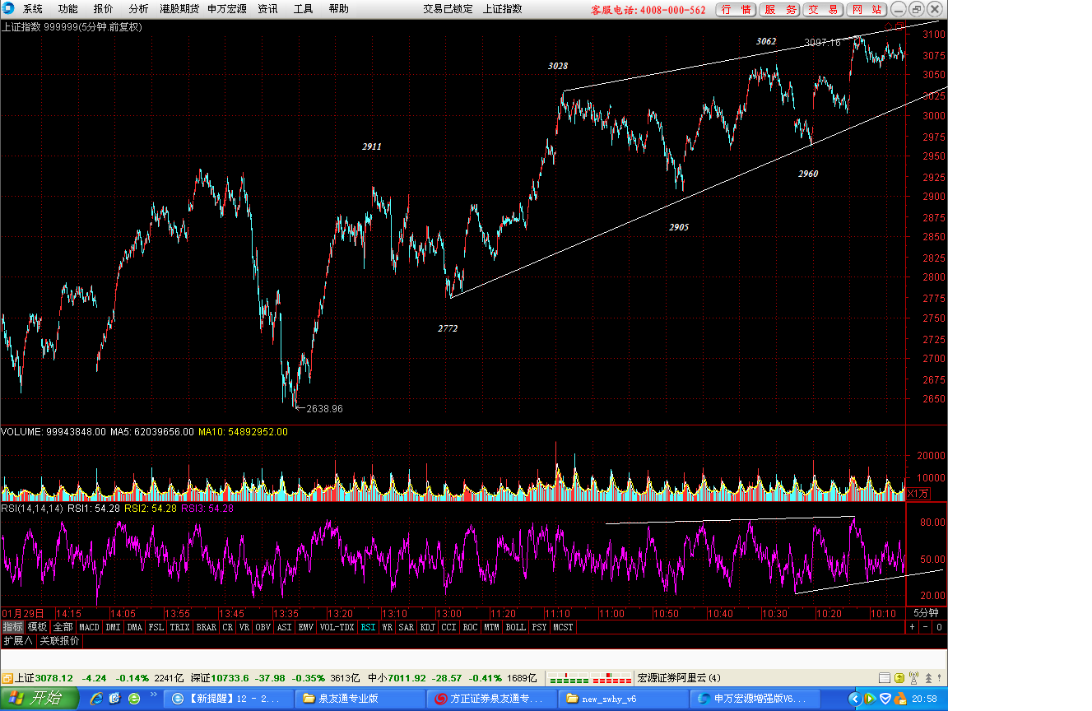The height and width of the screenshot is (711, 1092).
Task: Switch indicator to VR
Action: click(244, 627)
